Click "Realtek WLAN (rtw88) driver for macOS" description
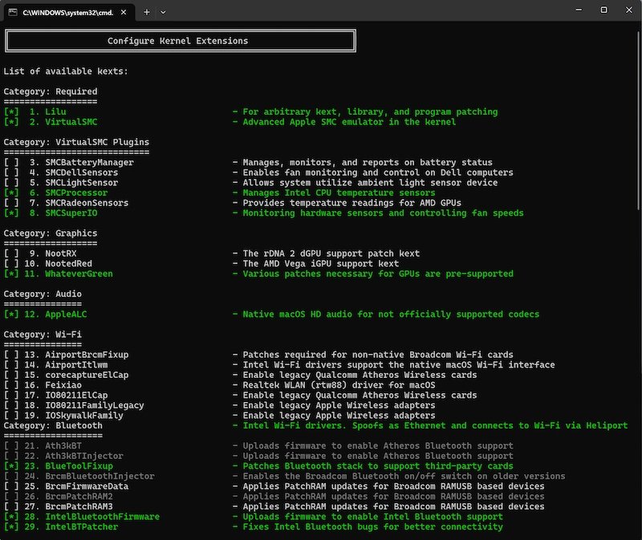Screen dimensions: 642x540 pyautogui.click(x=339, y=385)
